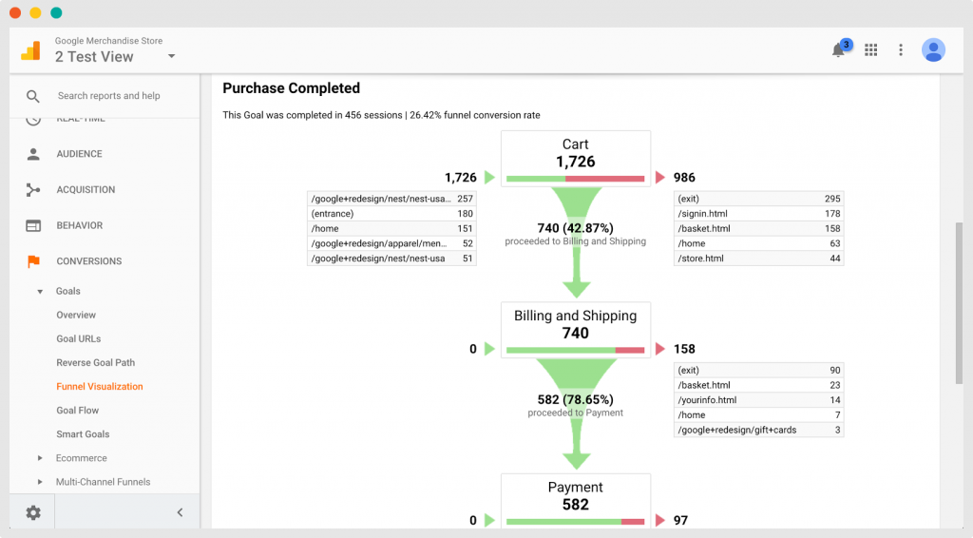This screenshot has height=538, width=973.
Task: Click the Google Analytics logo icon
Action: click(30, 50)
